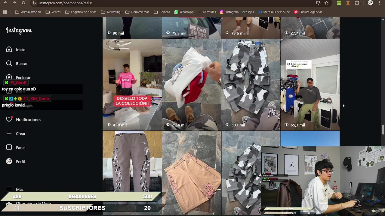Open the reel with 79,3 mil views
Image resolution: width=385 pixels, height=216 pixels.
(x=191, y=28)
